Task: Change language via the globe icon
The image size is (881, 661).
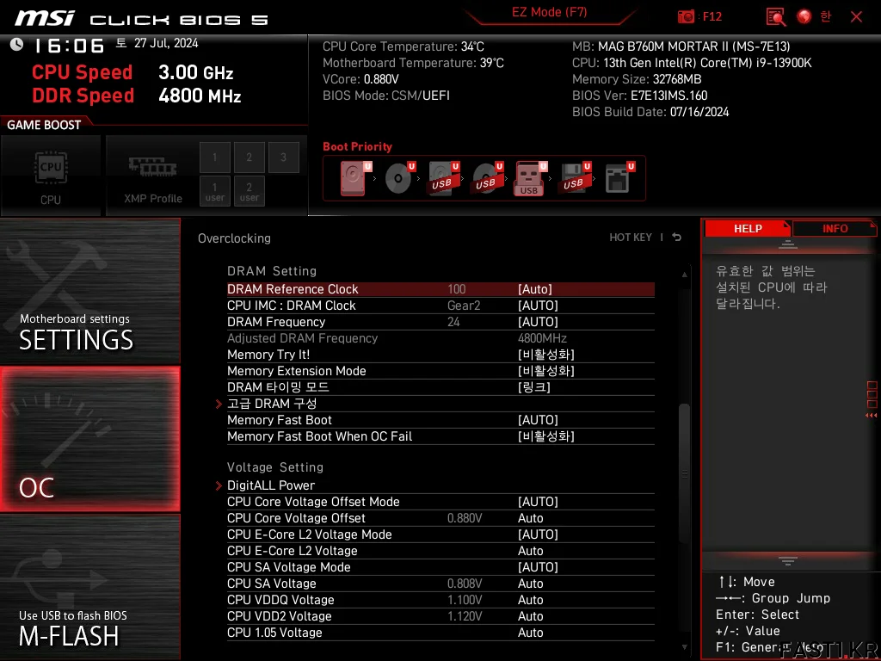Action: pos(804,16)
